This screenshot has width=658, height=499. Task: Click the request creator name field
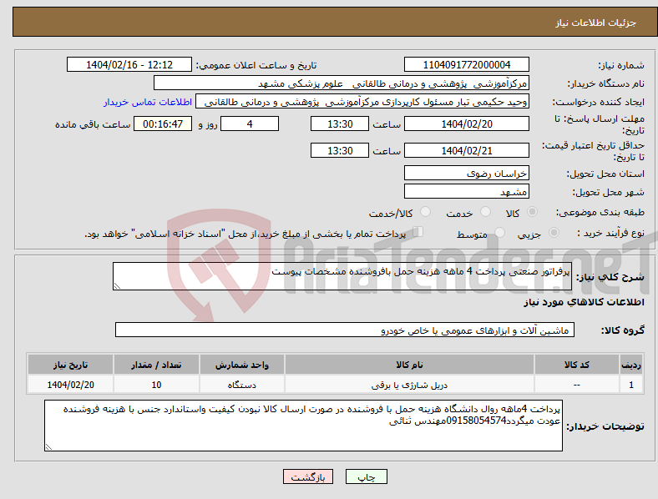tap(362, 102)
